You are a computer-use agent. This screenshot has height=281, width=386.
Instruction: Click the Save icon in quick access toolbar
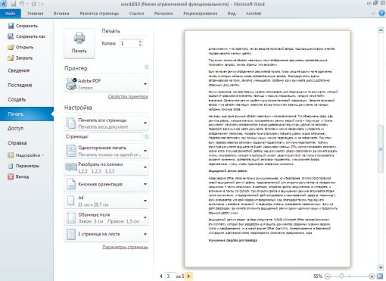coord(14,4)
